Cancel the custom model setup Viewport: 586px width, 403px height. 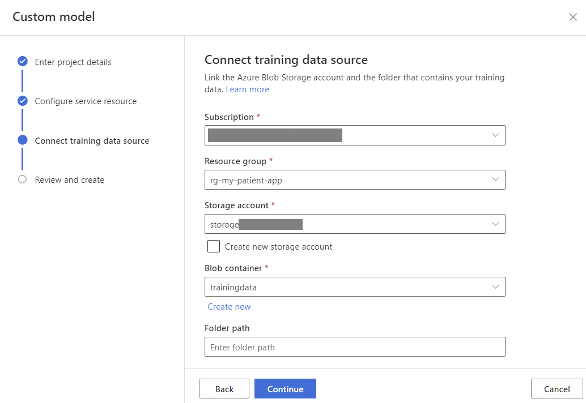click(557, 389)
